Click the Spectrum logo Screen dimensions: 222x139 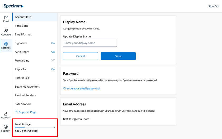coord(13,6)
